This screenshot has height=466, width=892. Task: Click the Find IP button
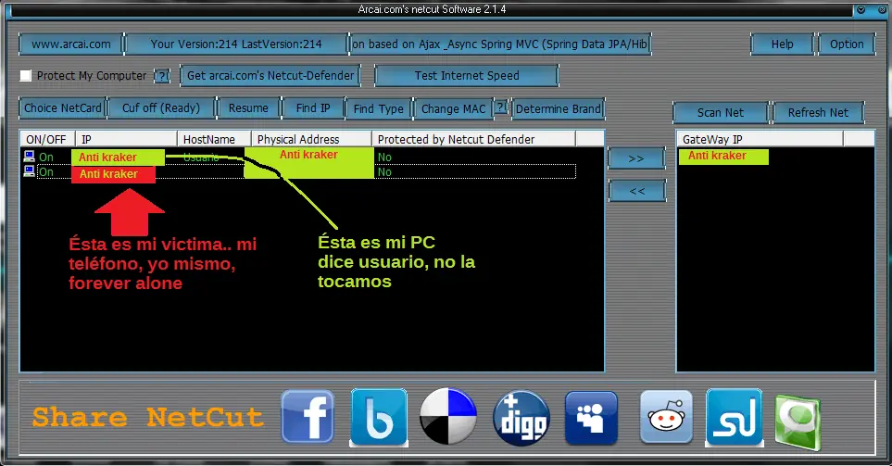coord(313,107)
